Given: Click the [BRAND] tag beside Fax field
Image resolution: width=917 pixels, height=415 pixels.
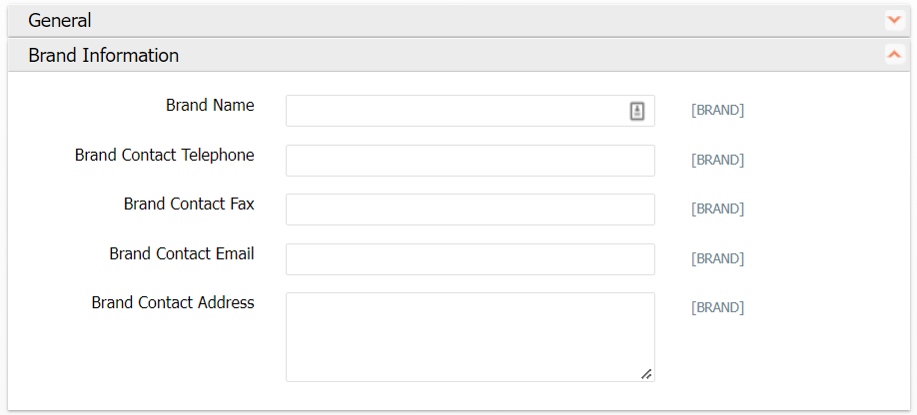Looking at the screenshot, I should pos(717,209).
